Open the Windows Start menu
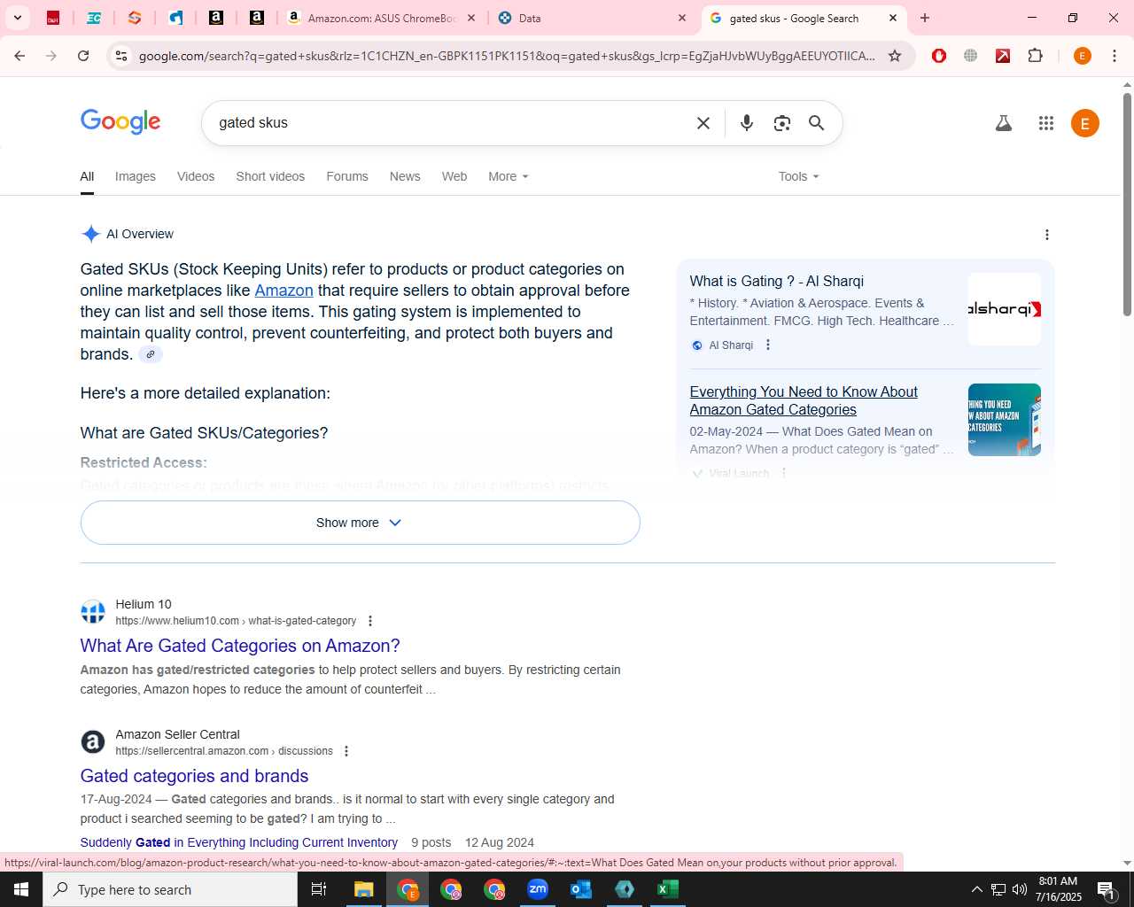This screenshot has width=1134, height=907. 21,889
